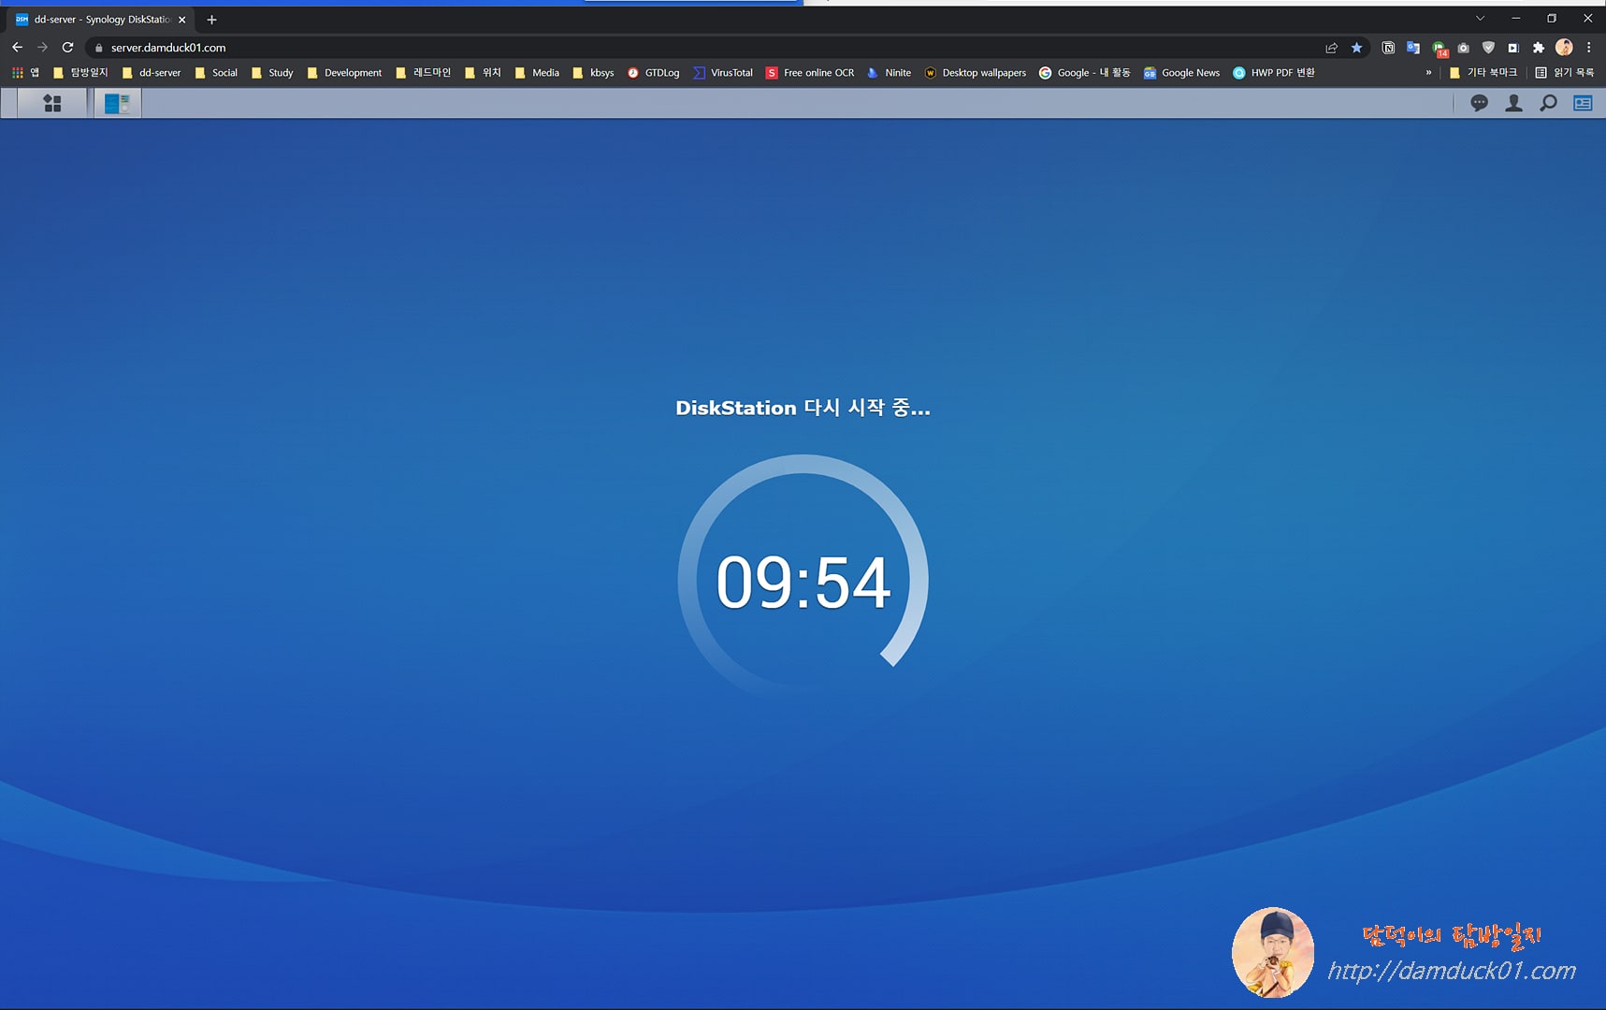Open the DSM widgets panel icon

coord(1582,103)
